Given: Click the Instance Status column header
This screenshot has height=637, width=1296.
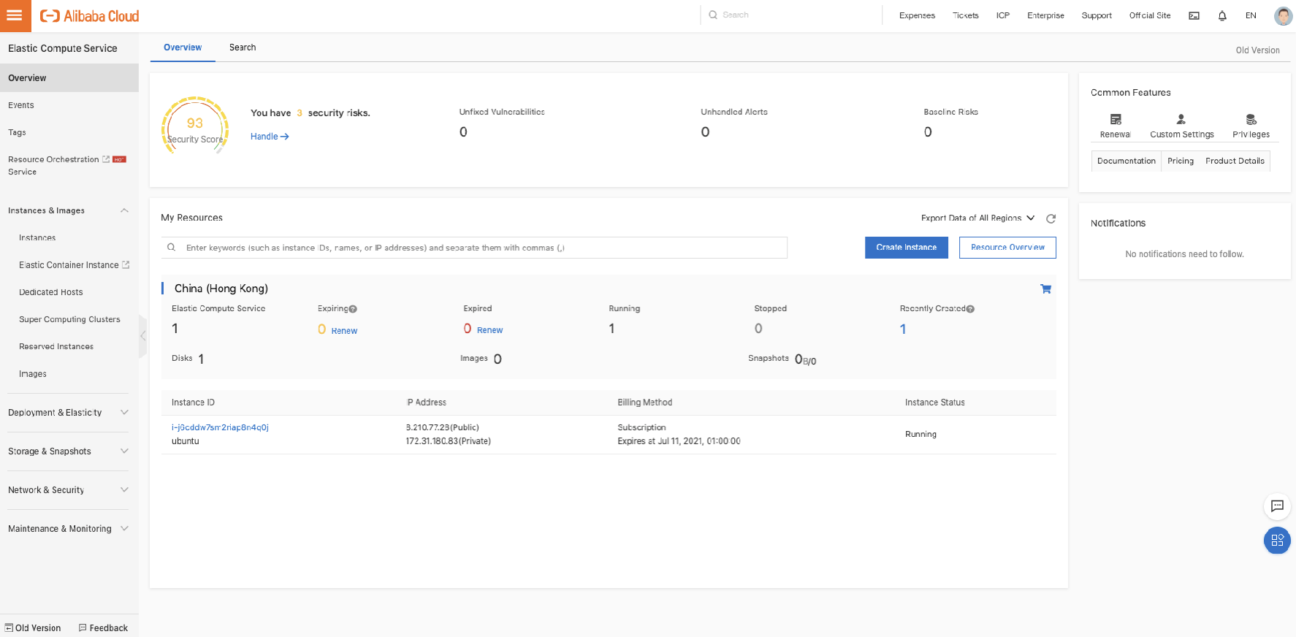Looking at the screenshot, I should coord(934,403).
